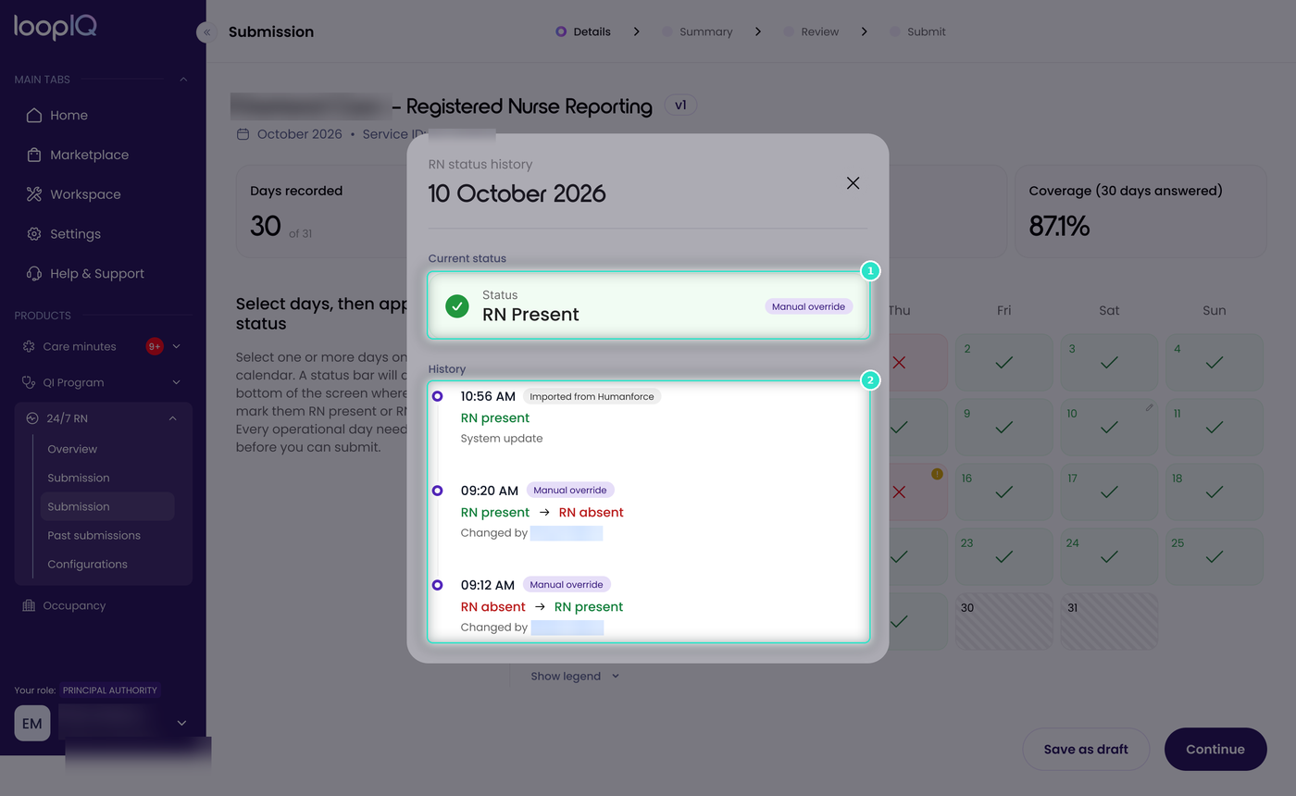Screen dimensions: 1296x796
Task: Click the 09:12 AM Manual override tag
Action: pos(567,585)
